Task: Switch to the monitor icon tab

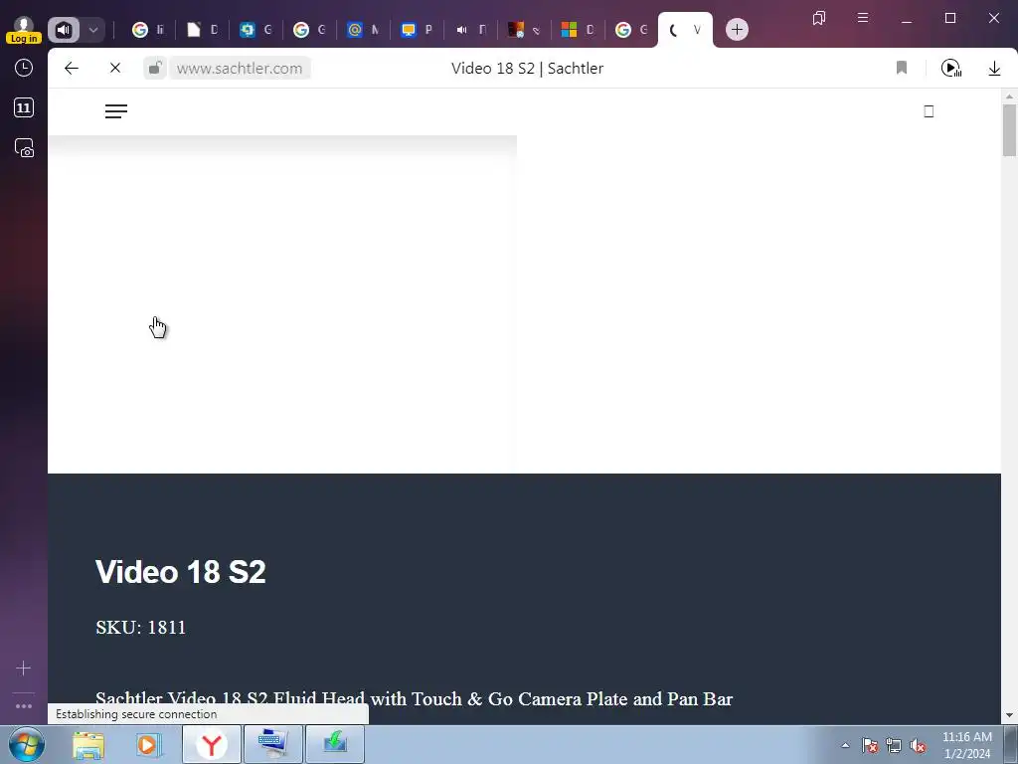Action: click(417, 30)
